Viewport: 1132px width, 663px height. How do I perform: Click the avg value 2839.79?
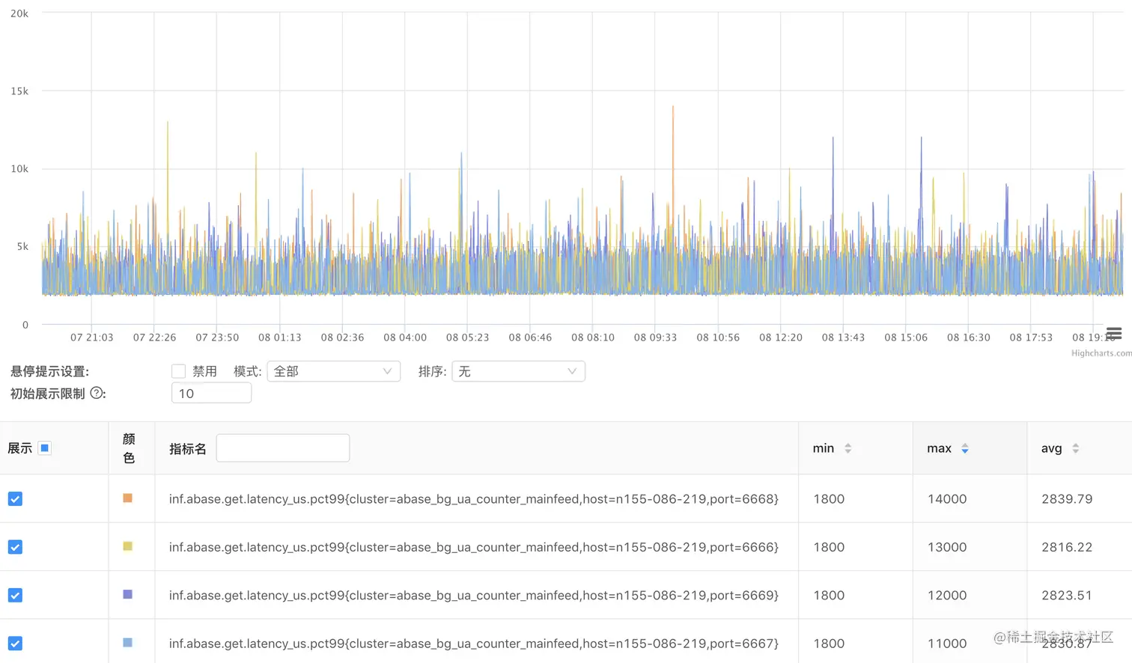click(x=1067, y=499)
